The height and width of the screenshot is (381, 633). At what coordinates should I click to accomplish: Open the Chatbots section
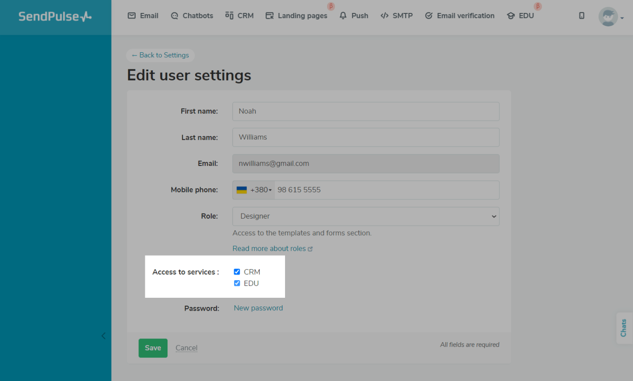(192, 16)
